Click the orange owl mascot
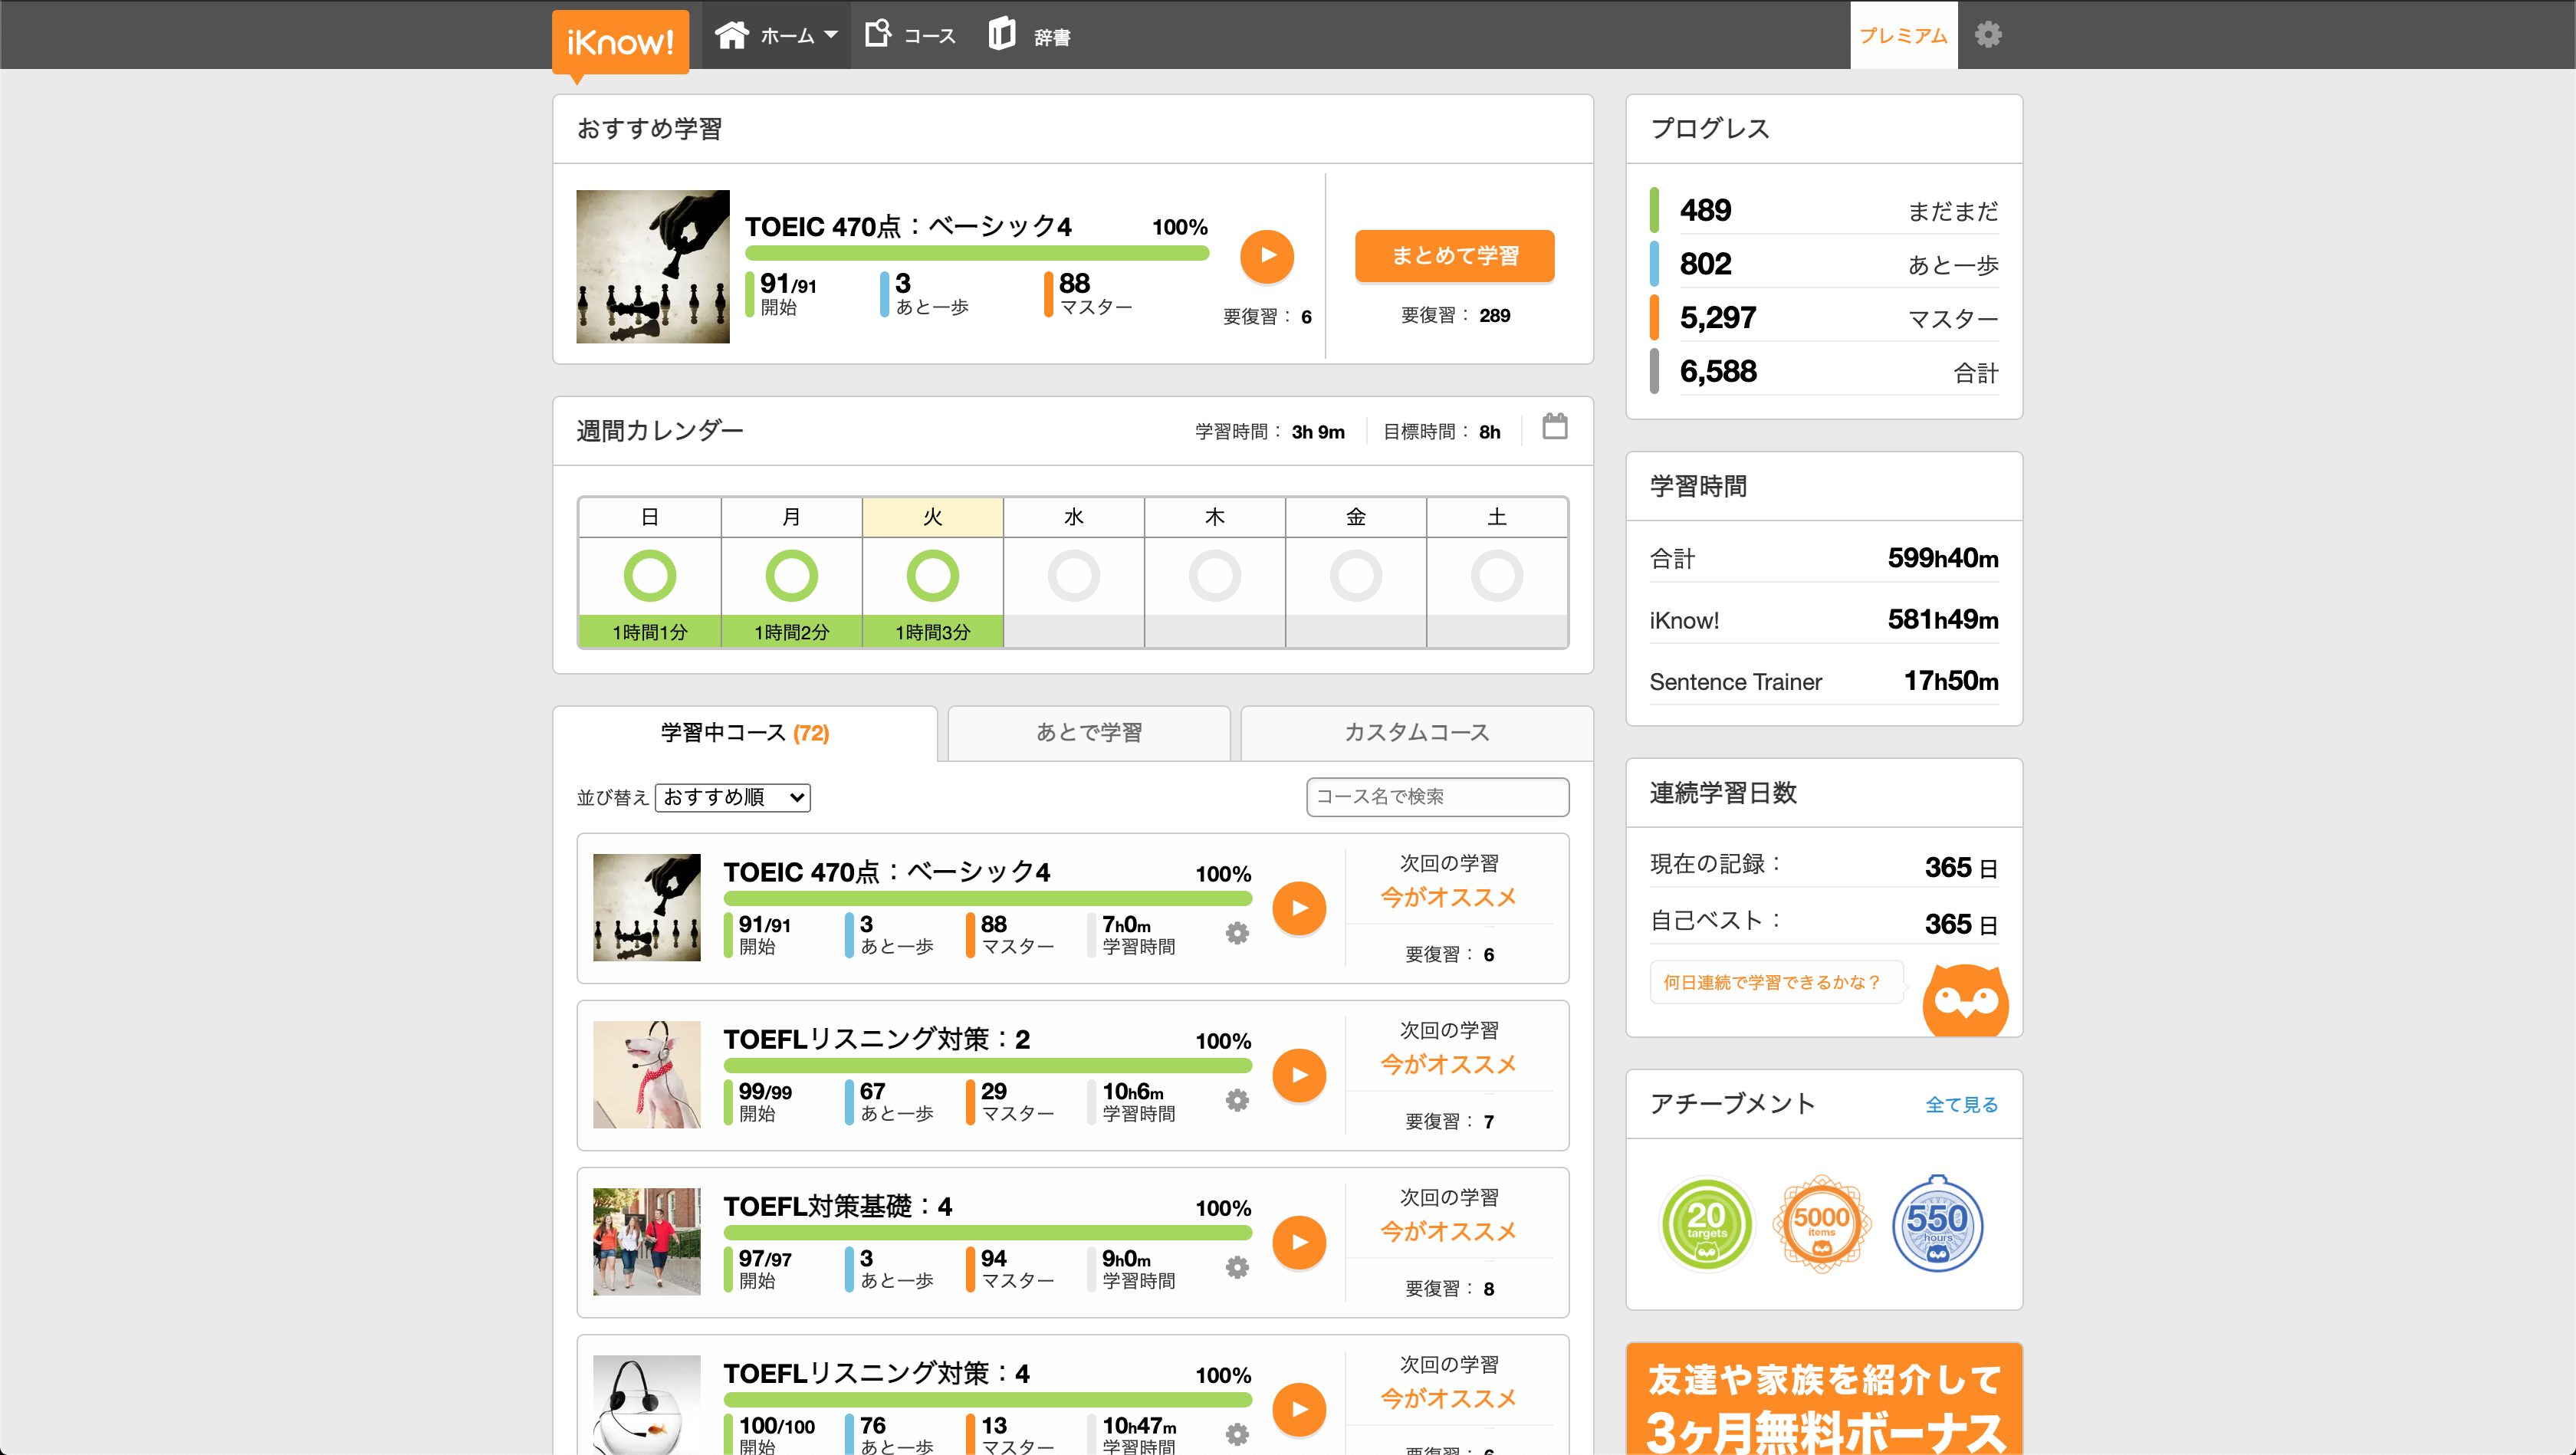This screenshot has width=2576, height=1455. point(1965,1000)
